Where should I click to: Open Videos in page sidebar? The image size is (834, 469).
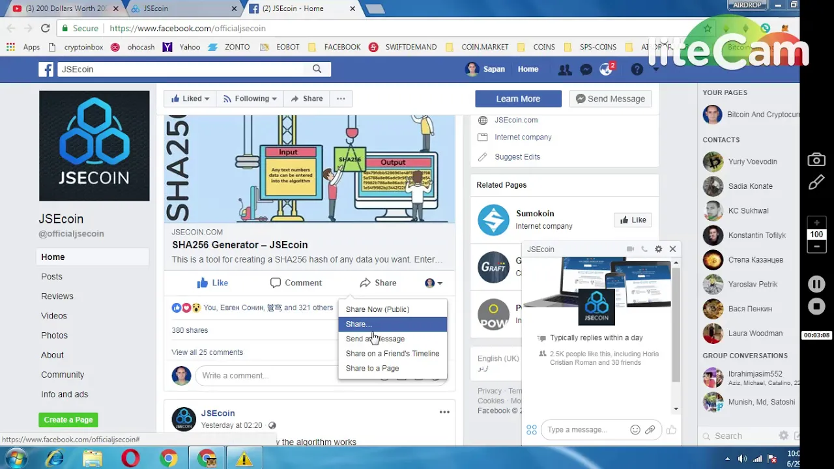point(54,316)
